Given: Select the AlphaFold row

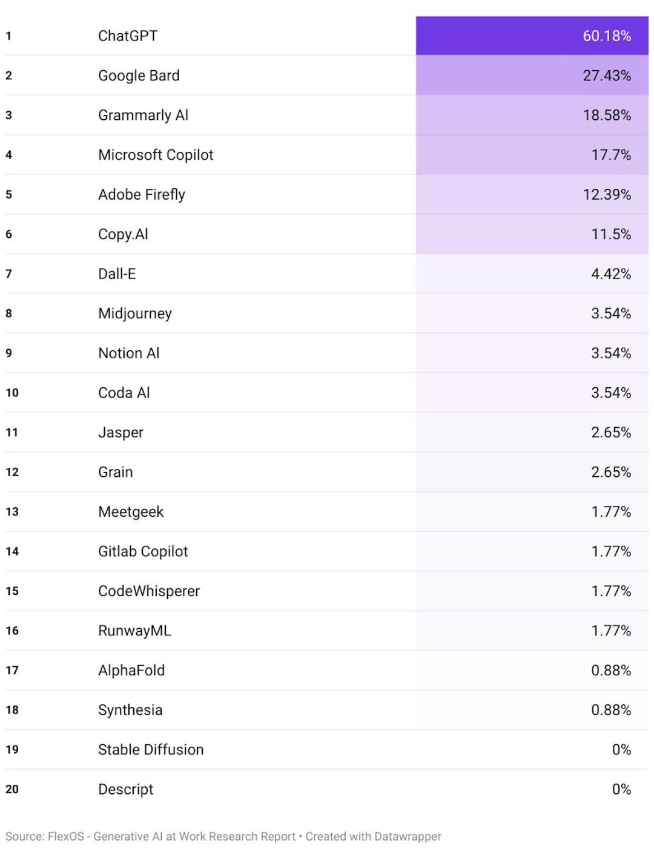Looking at the screenshot, I should coord(131,670).
